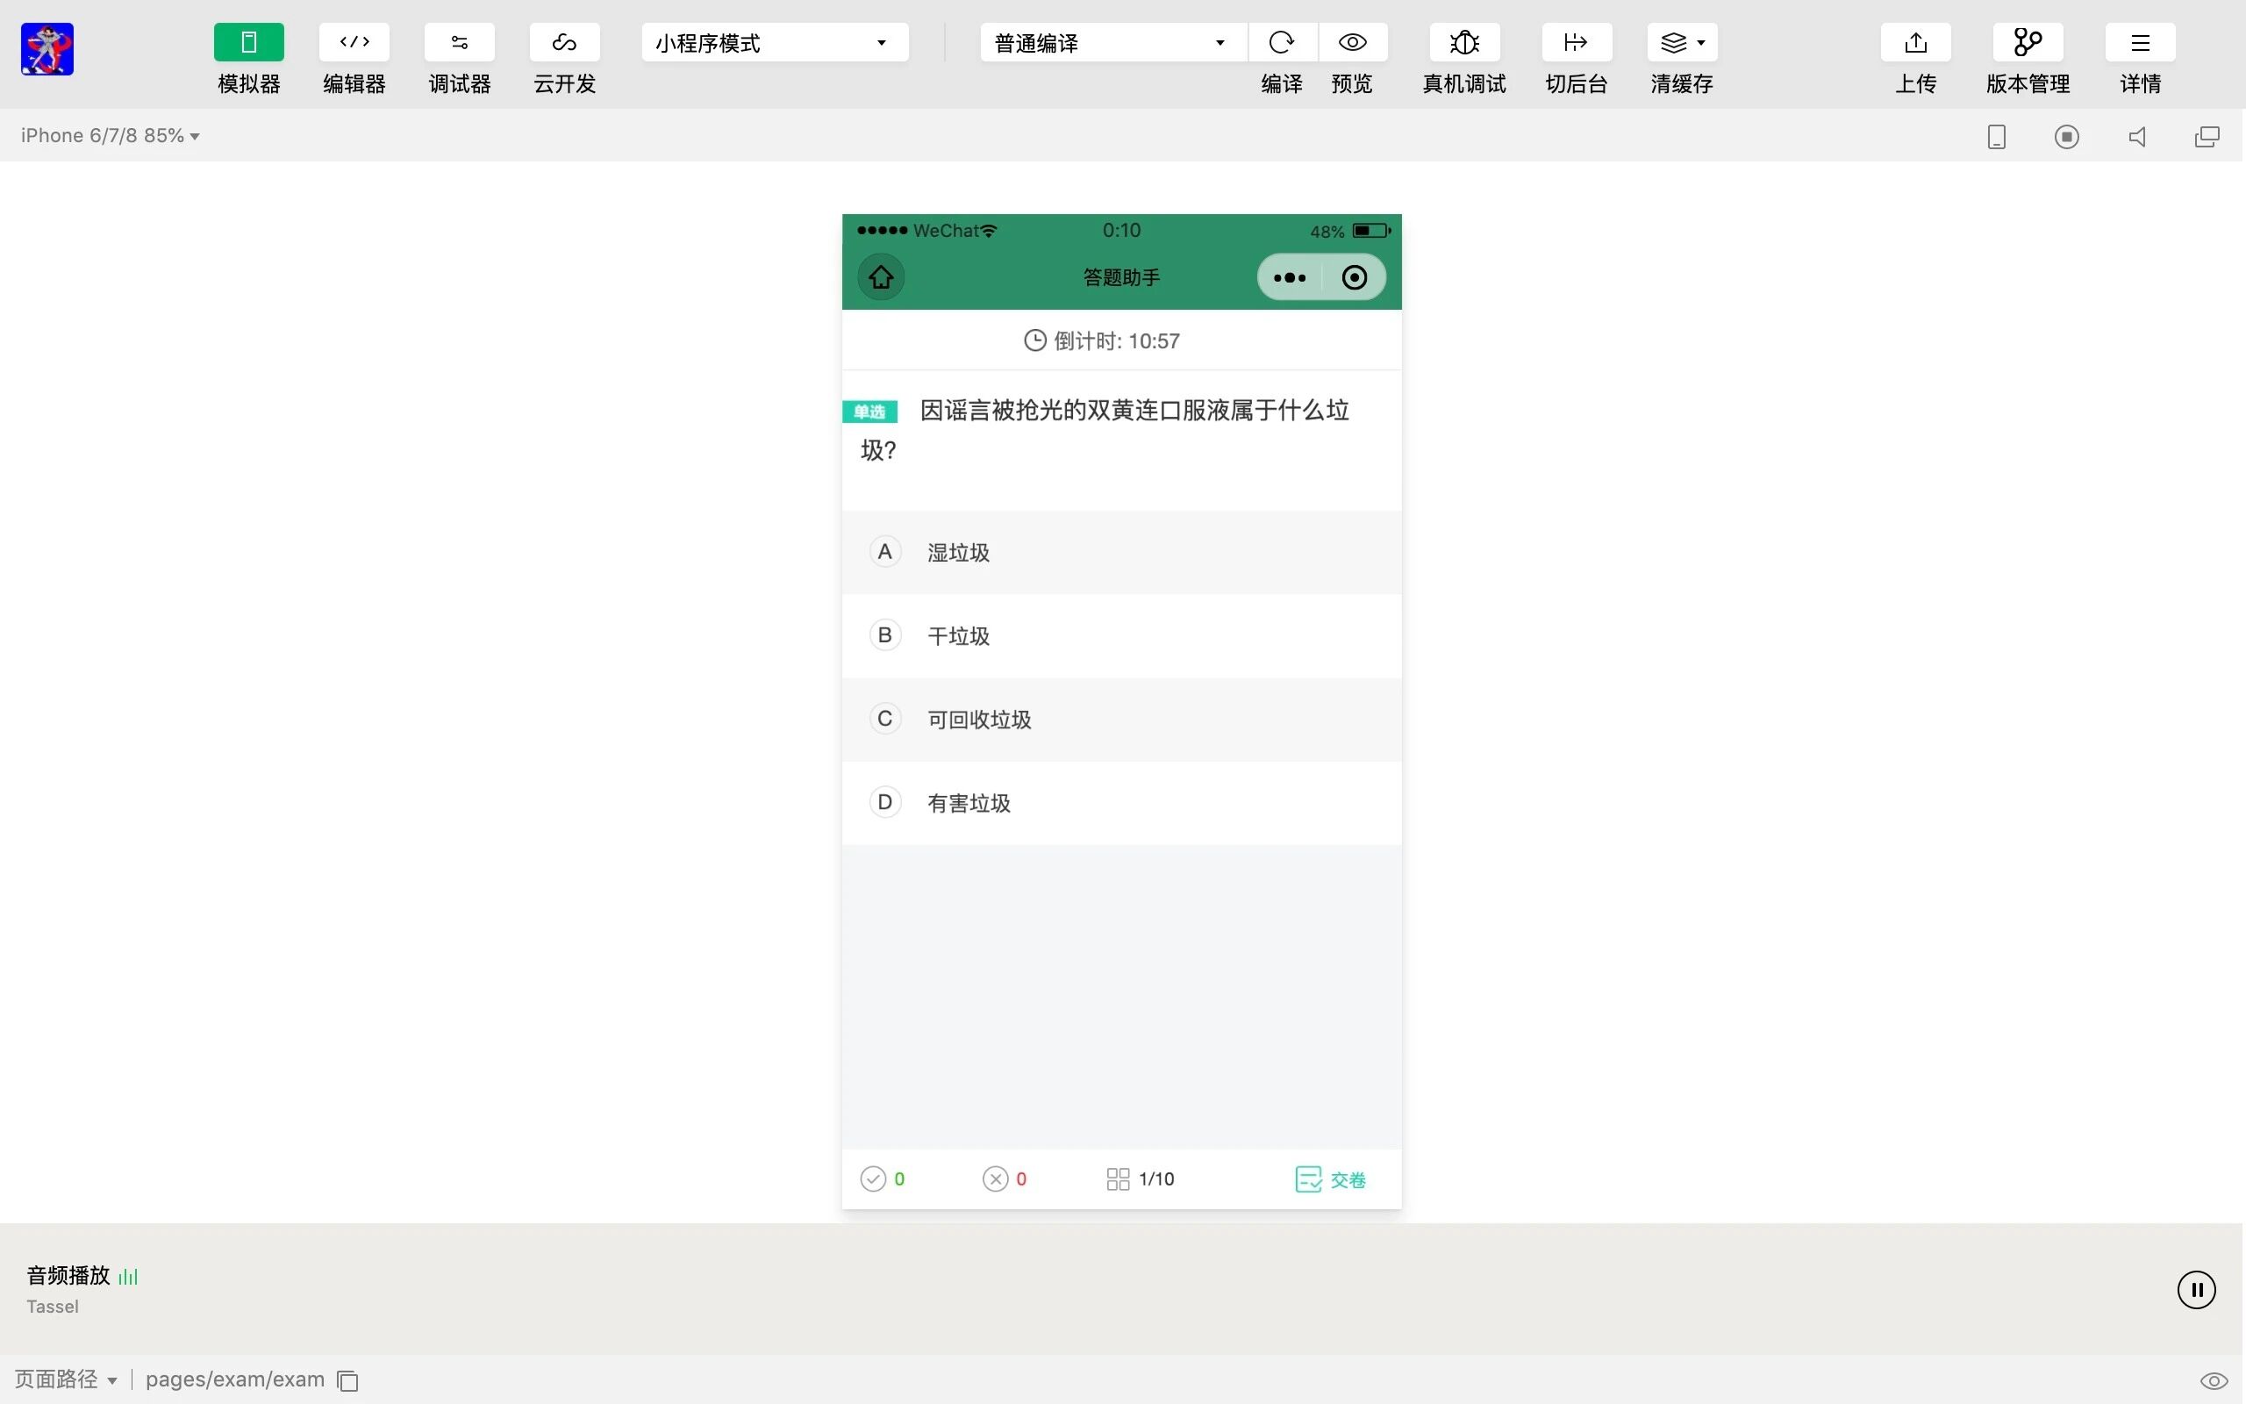Open the iPhone 6/7/8 device dropdown

[x=110, y=135]
